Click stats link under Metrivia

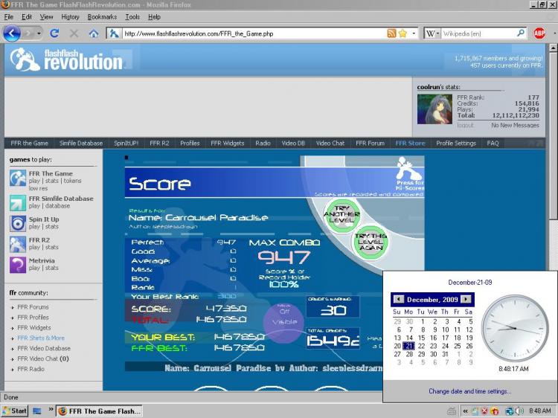point(51,268)
